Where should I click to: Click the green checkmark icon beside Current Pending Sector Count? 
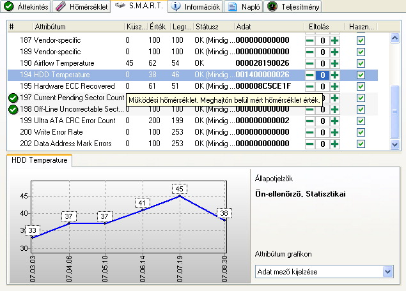point(13,98)
